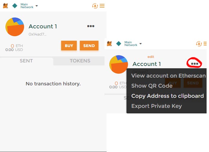Click the BUY button in left panel
The width and height of the screenshot is (209, 152).
pos(69,46)
